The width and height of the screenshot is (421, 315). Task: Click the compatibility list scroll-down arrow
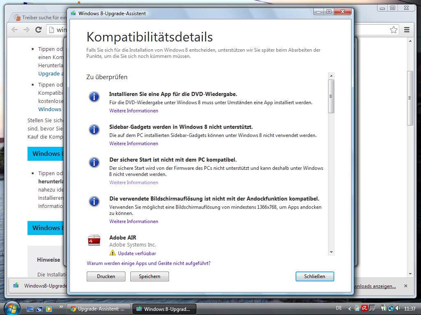point(331,252)
